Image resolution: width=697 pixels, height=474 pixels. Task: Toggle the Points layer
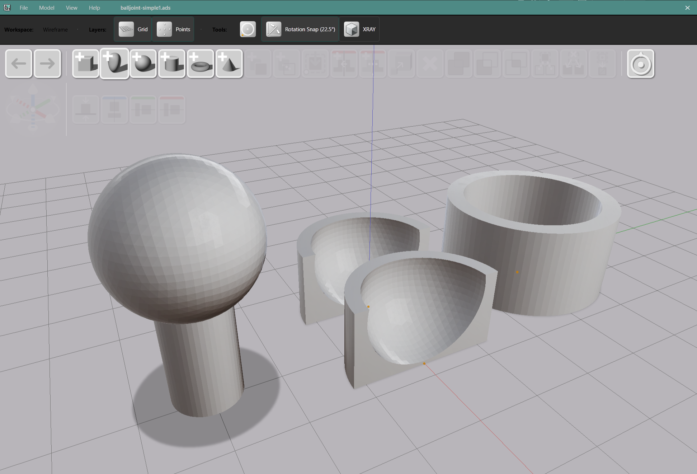(x=173, y=29)
